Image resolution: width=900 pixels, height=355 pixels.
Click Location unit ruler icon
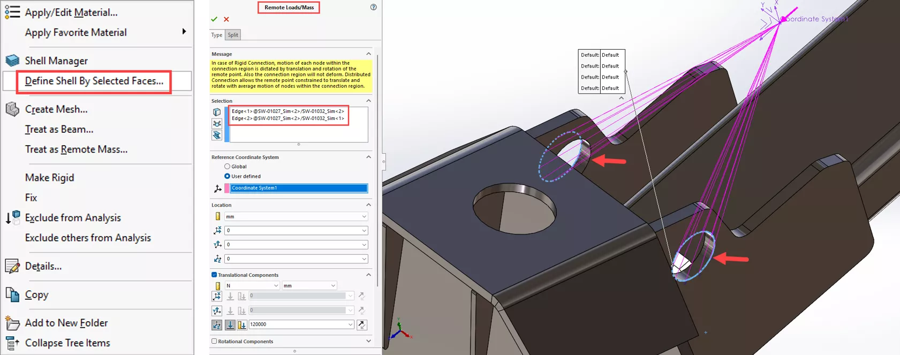[x=218, y=216]
